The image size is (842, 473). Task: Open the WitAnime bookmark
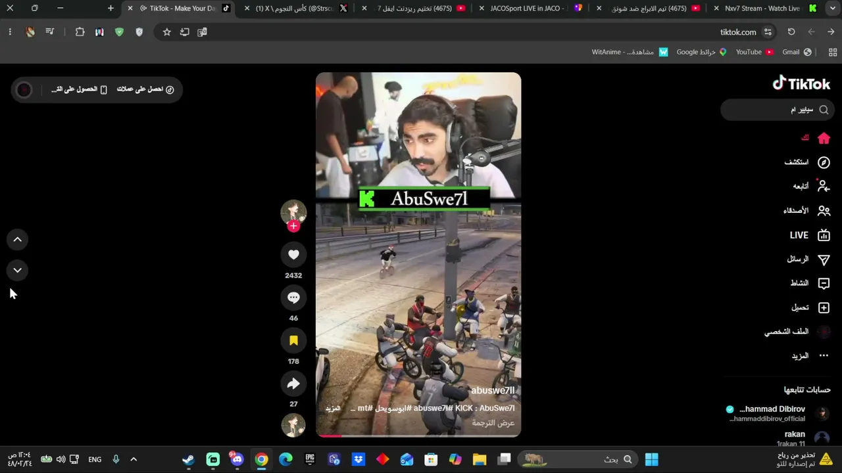pyautogui.click(x=630, y=52)
